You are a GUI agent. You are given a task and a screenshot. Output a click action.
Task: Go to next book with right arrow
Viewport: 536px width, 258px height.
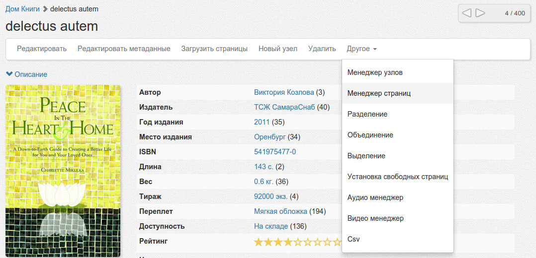point(480,13)
